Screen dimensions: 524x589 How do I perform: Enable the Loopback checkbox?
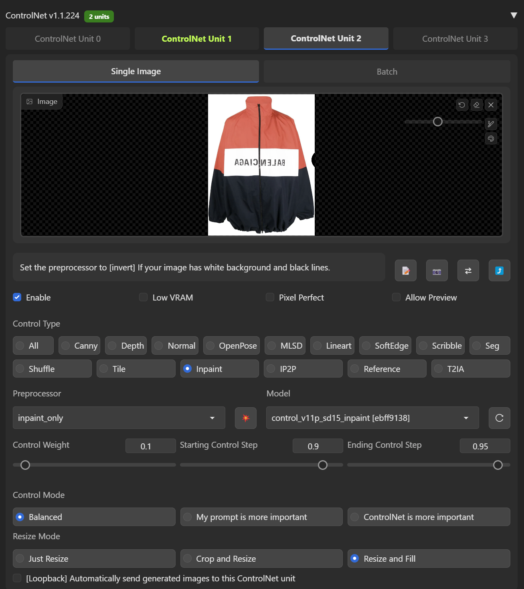click(x=17, y=578)
